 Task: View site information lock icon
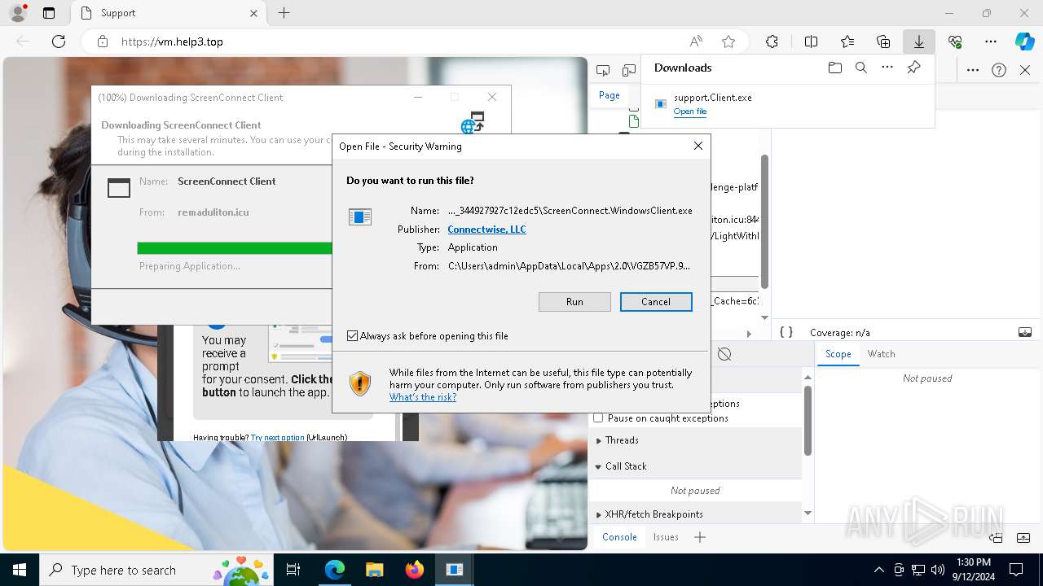pyautogui.click(x=103, y=42)
